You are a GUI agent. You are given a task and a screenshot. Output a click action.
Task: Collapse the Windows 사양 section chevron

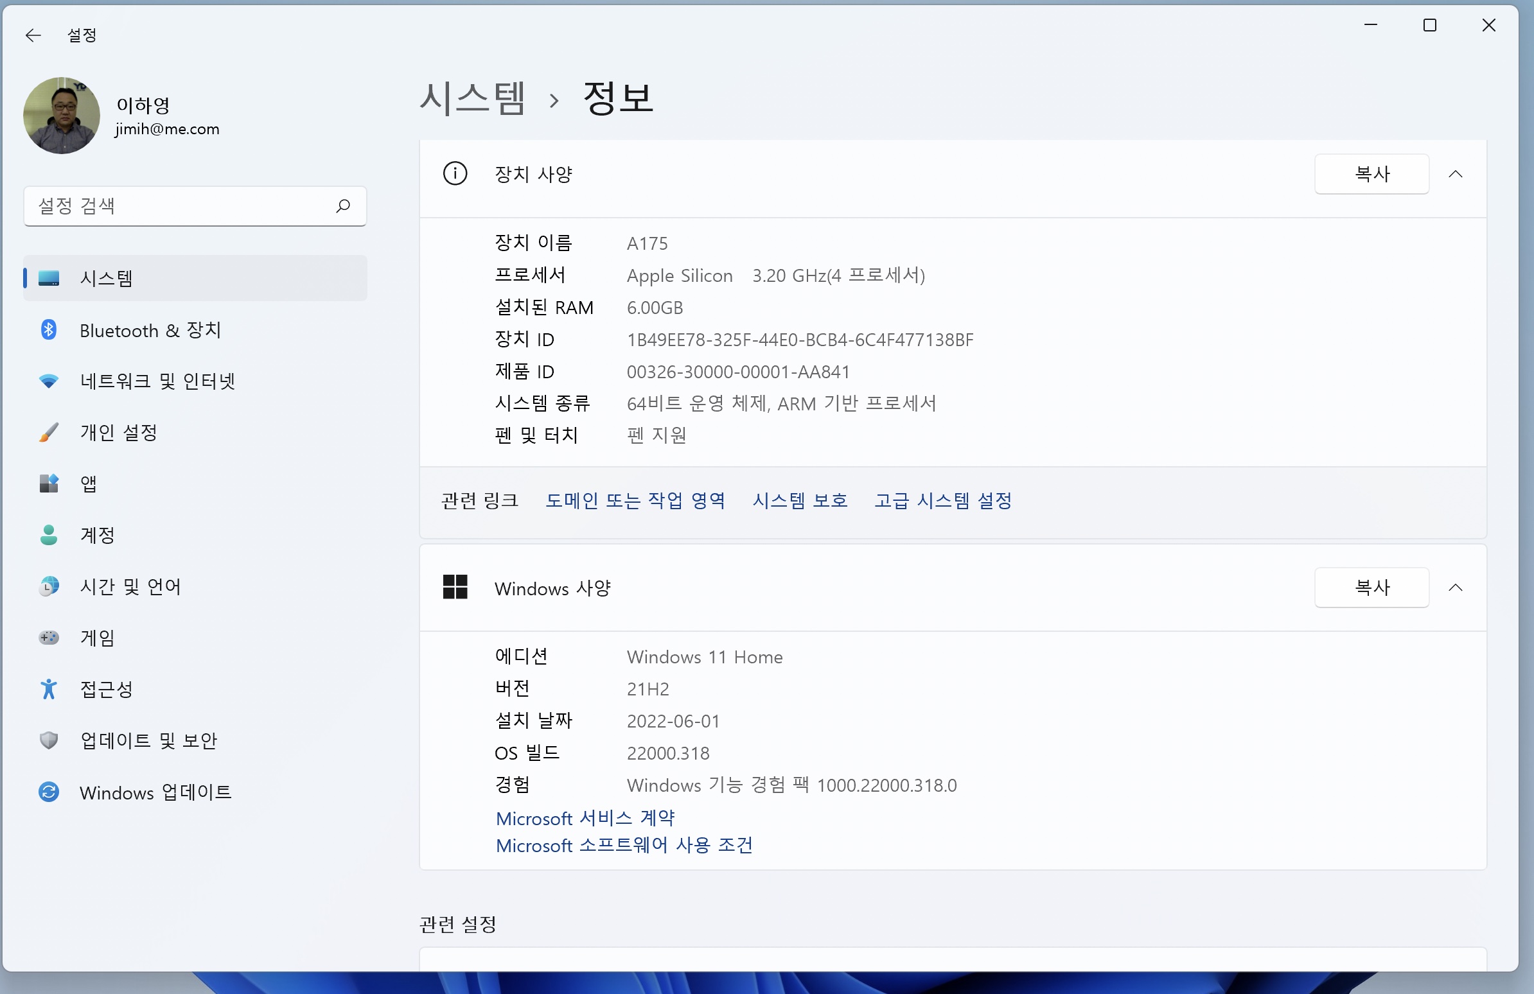[1456, 588]
